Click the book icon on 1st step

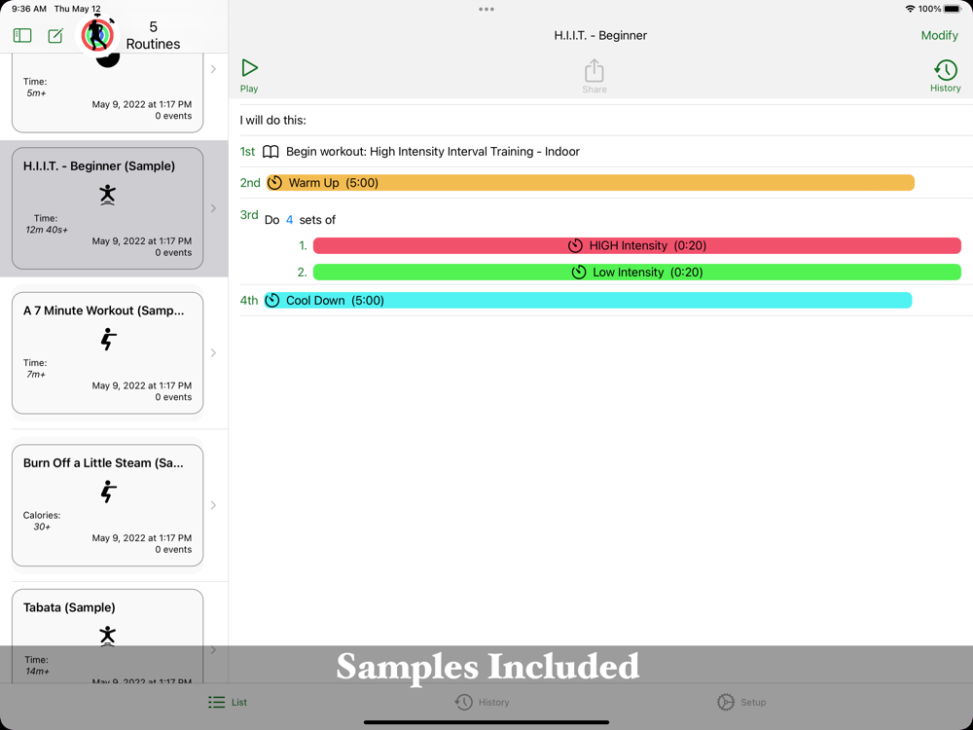coord(270,152)
